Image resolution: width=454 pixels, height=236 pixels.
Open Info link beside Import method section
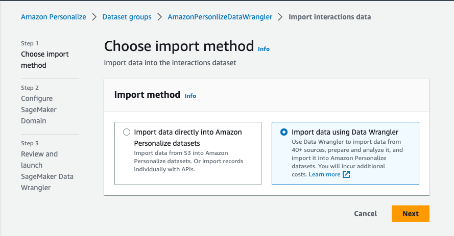[x=190, y=95]
